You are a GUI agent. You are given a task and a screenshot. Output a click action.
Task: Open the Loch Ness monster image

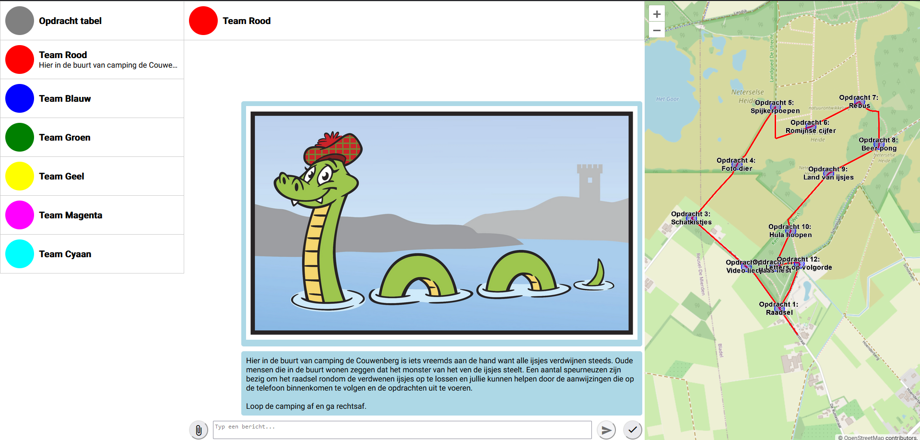[441, 224]
